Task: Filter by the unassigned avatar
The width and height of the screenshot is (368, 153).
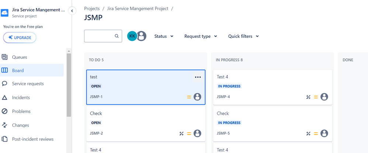Action: click(x=142, y=36)
